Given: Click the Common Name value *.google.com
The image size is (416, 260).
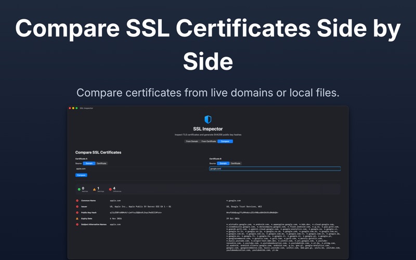Looking at the screenshot, I should click(233, 201).
